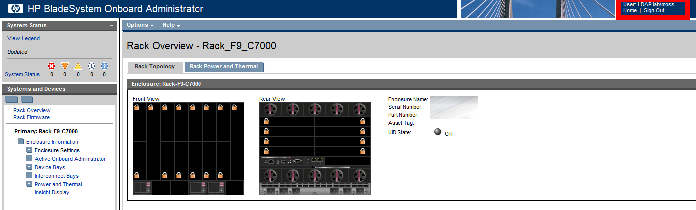The width and height of the screenshot is (696, 210).
Task: Click the HP logo in header
Action: tap(15, 9)
